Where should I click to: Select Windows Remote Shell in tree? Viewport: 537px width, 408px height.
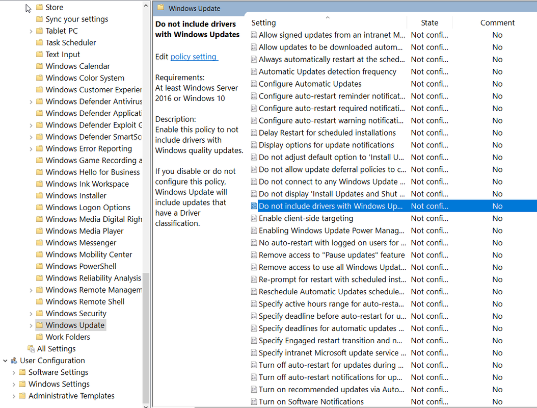coord(85,301)
